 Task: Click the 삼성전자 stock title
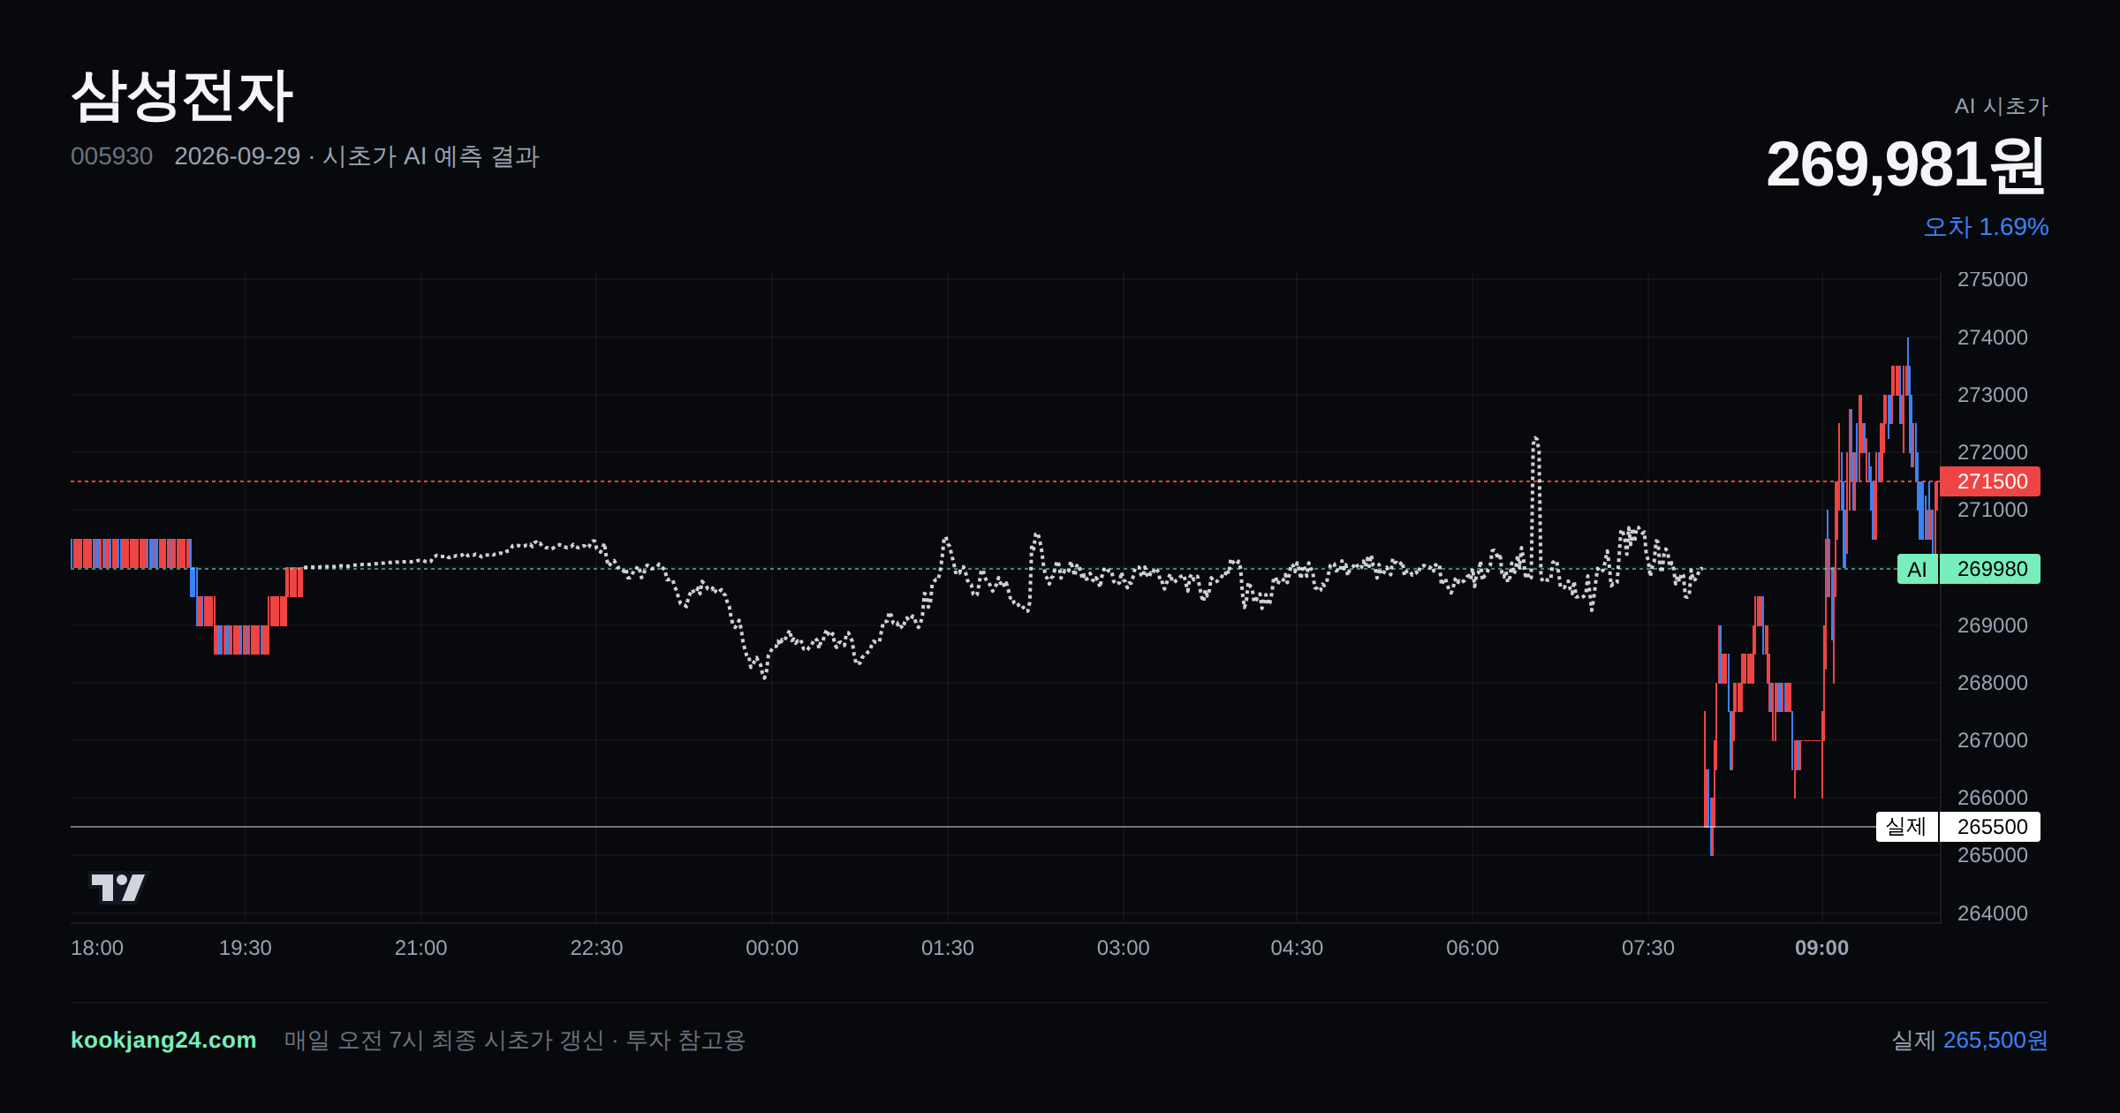[182, 95]
